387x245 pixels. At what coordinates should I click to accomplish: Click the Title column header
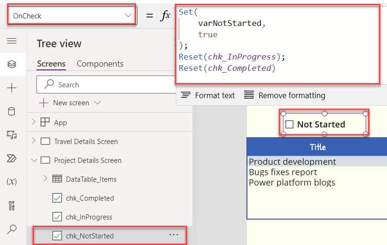317,147
